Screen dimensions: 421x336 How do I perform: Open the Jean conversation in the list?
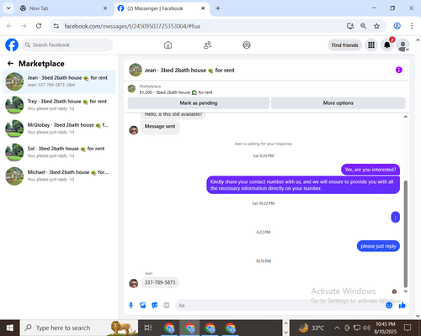click(59, 81)
